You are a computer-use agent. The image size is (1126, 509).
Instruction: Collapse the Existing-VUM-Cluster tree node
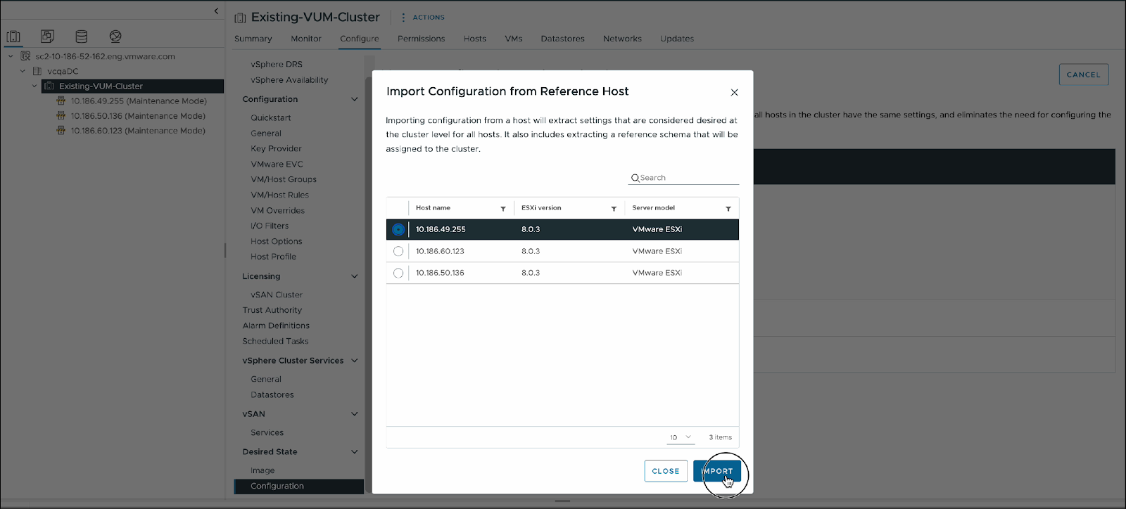click(x=34, y=86)
